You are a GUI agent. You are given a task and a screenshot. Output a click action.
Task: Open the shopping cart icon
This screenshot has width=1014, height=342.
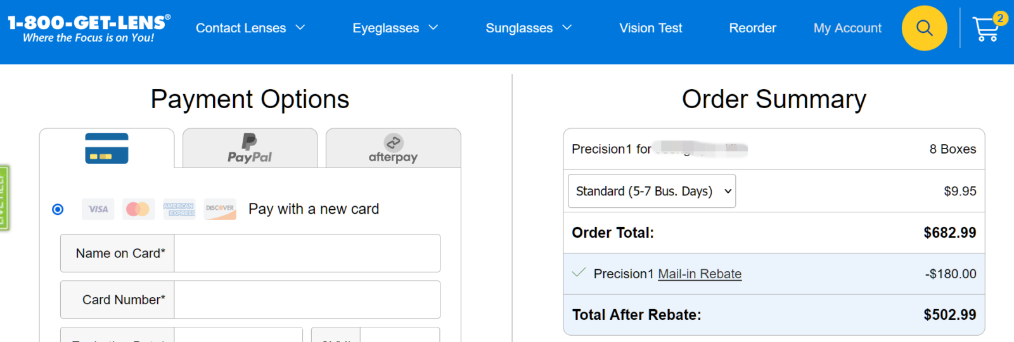coord(987,28)
